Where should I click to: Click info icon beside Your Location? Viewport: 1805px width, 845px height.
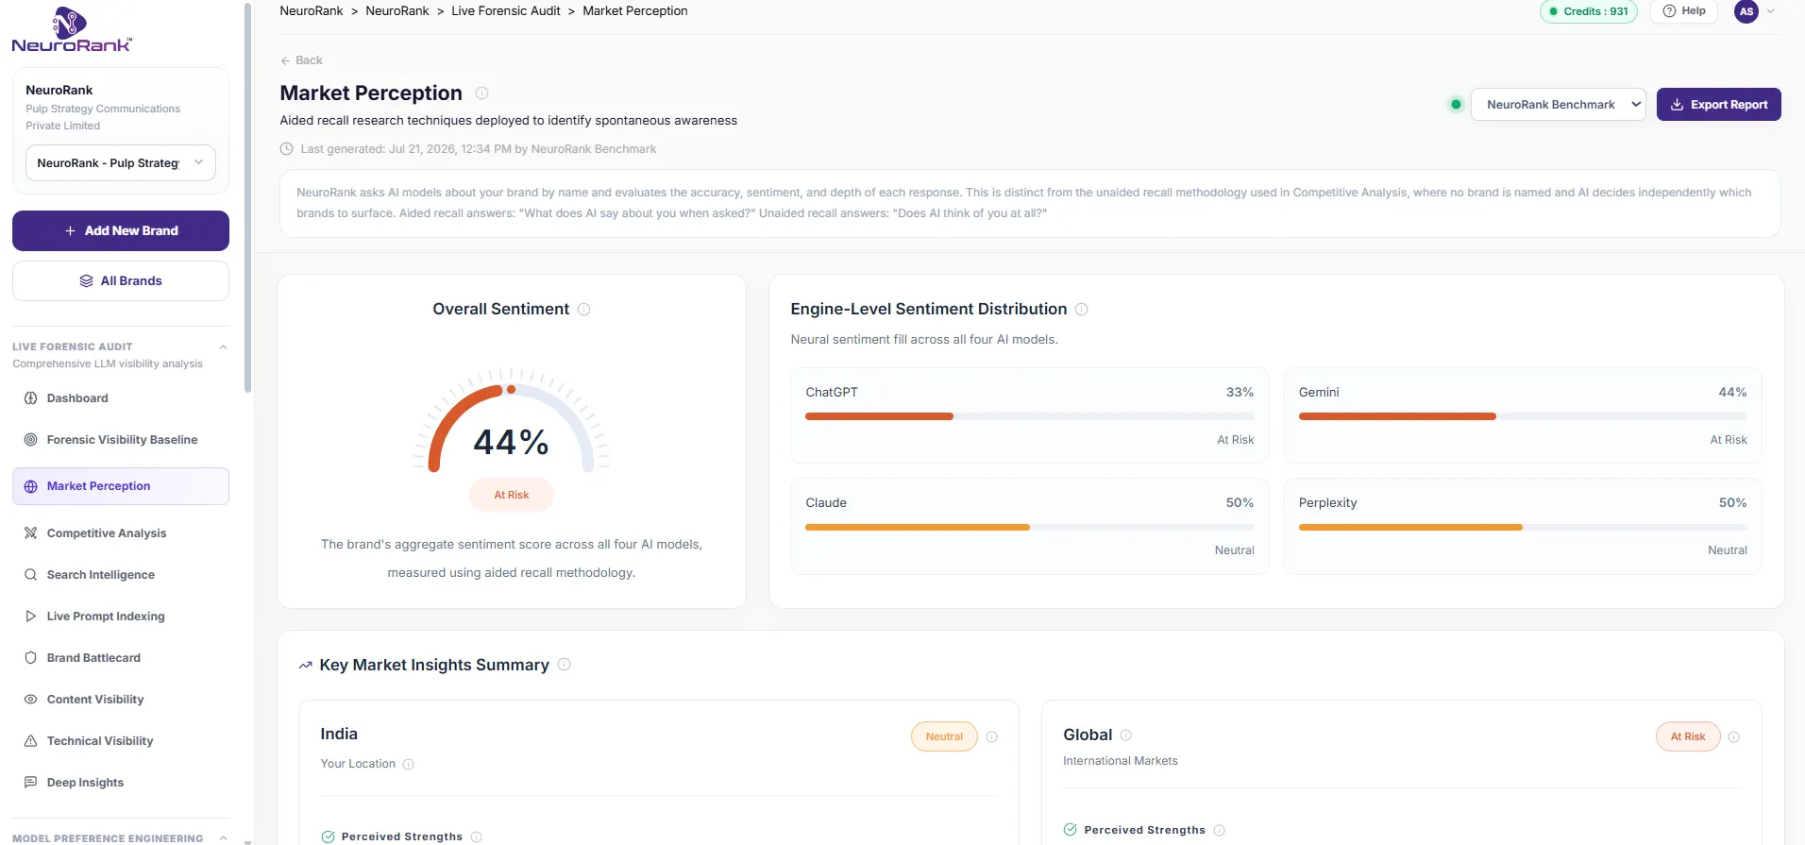coord(408,765)
